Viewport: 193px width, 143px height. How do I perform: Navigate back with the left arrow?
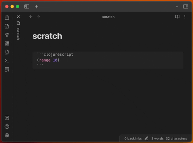coord(31,17)
